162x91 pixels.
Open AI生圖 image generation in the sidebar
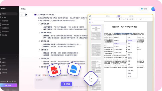pyautogui.click(x=4, y=66)
